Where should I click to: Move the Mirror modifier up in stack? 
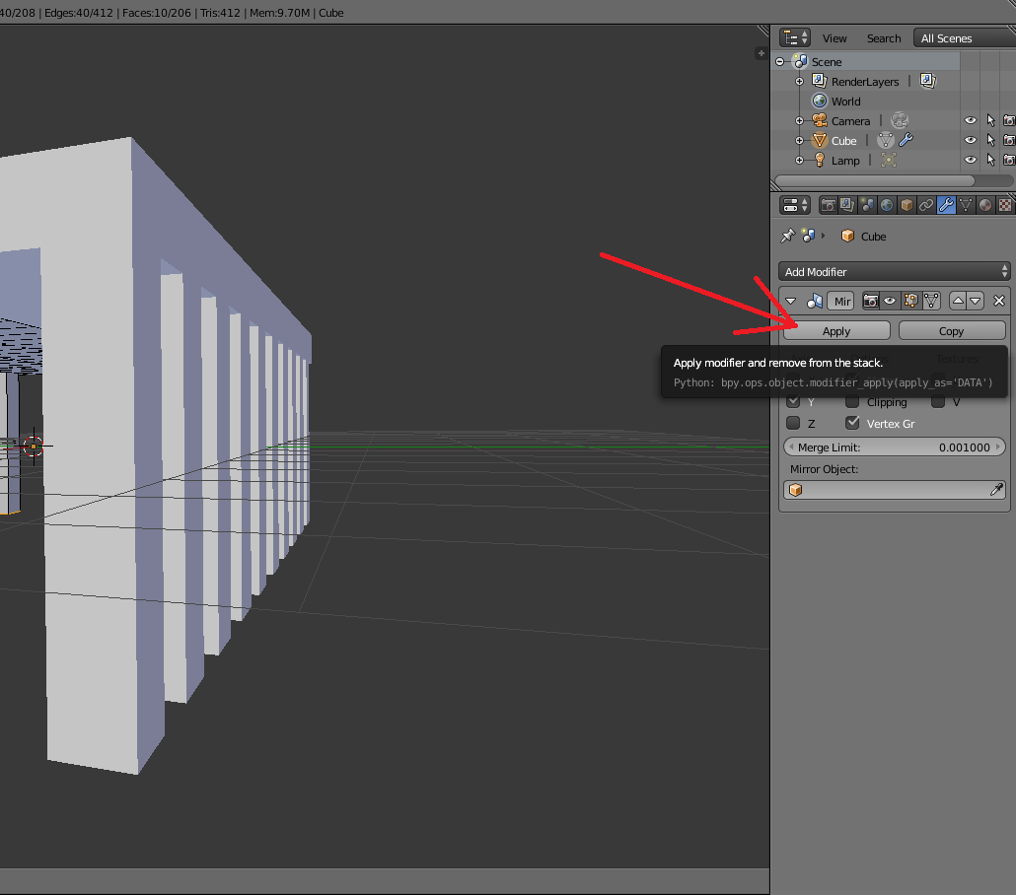pyautogui.click(x=958, y=301)
